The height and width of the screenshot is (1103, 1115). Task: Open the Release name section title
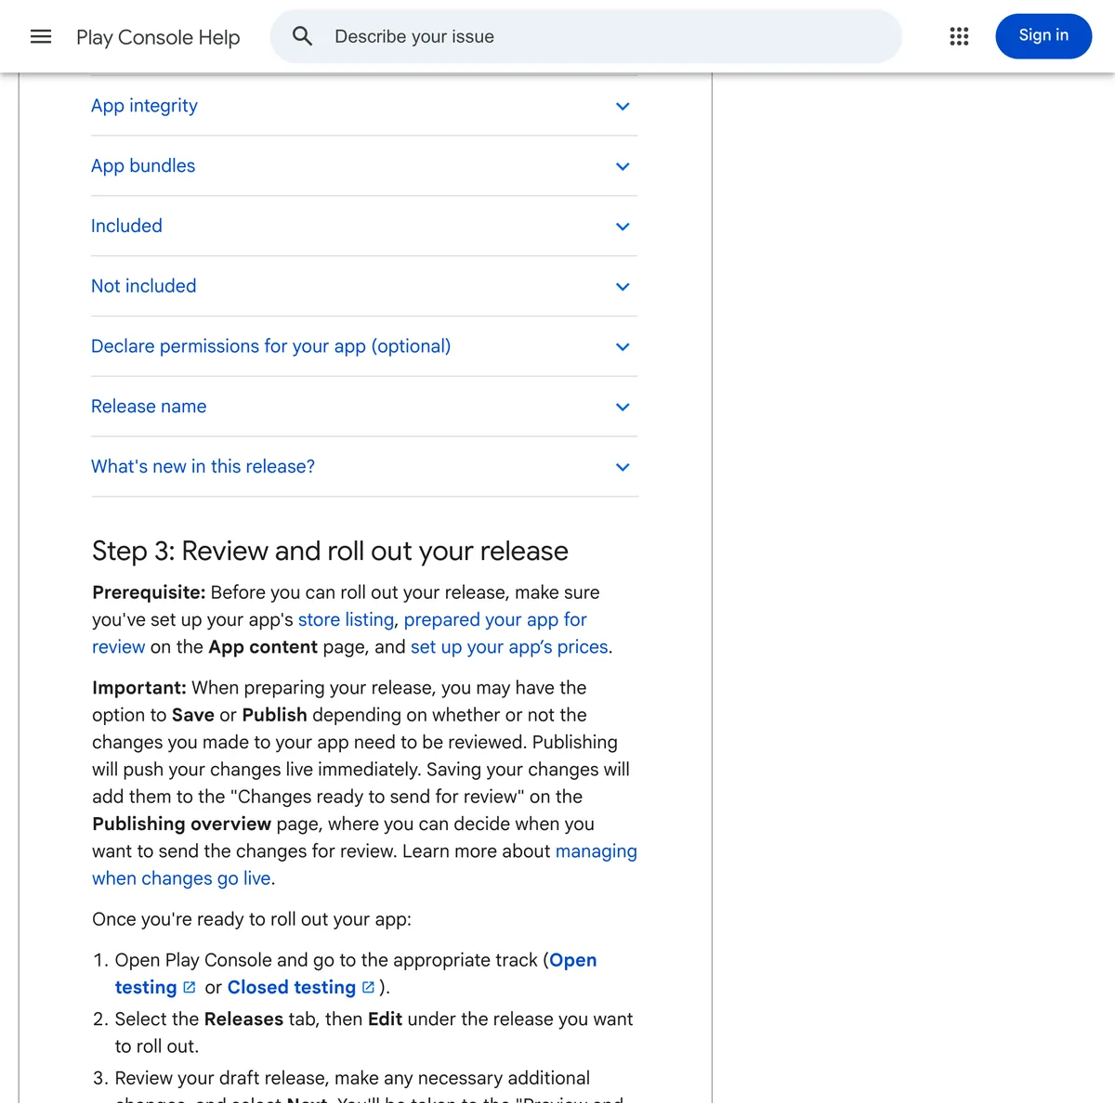(149, 407)
